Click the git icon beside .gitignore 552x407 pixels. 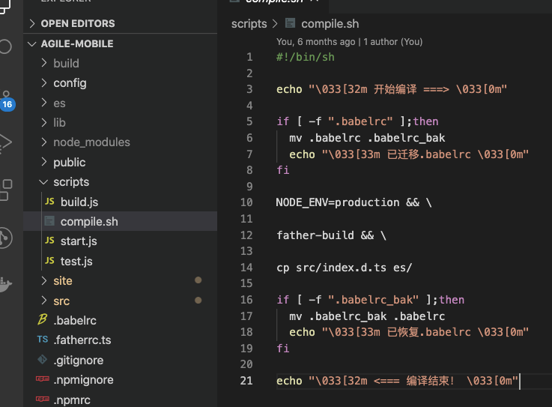(42, 360)
